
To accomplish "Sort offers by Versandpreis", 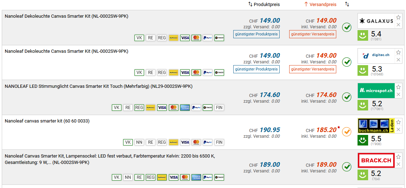I will 320,5.
